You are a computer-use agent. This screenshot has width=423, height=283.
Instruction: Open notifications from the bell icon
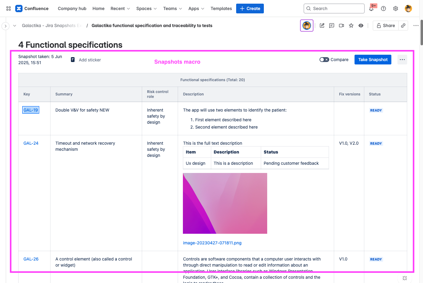point(371,9)
